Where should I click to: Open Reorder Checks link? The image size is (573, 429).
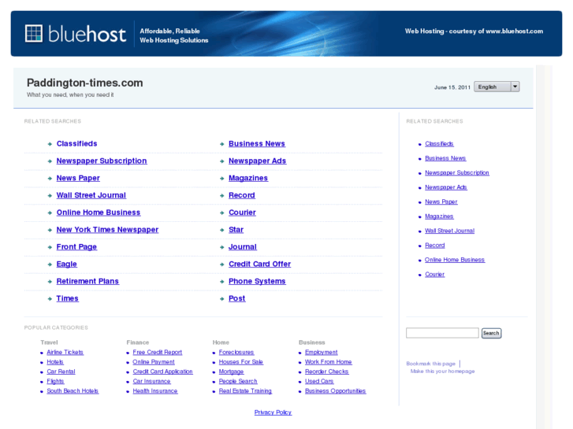click(327, 372)
